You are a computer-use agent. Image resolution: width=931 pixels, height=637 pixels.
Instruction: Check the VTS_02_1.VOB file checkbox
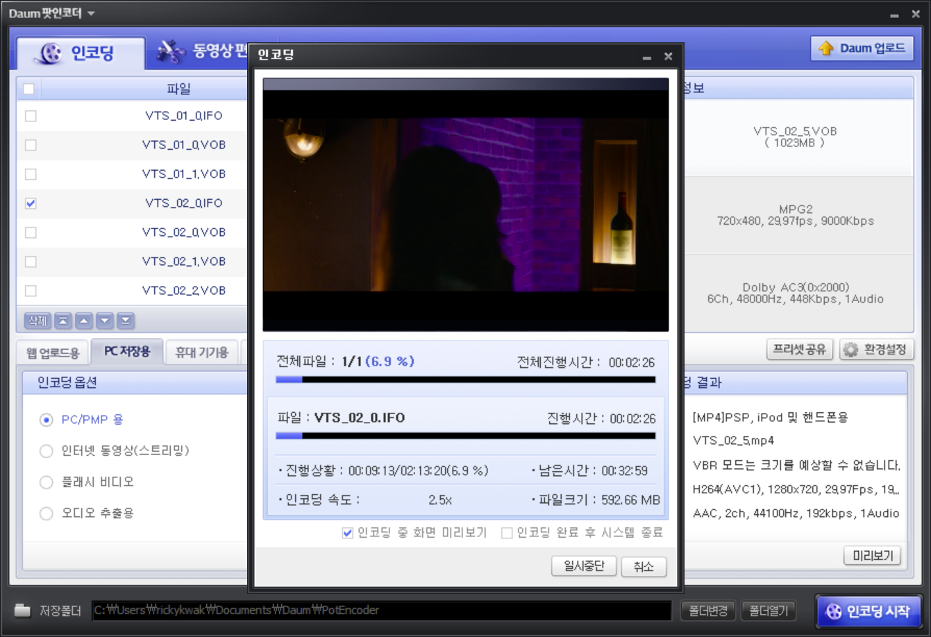click(31, 262)
